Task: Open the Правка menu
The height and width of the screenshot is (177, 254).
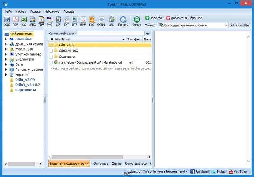Action: [35, 12]
